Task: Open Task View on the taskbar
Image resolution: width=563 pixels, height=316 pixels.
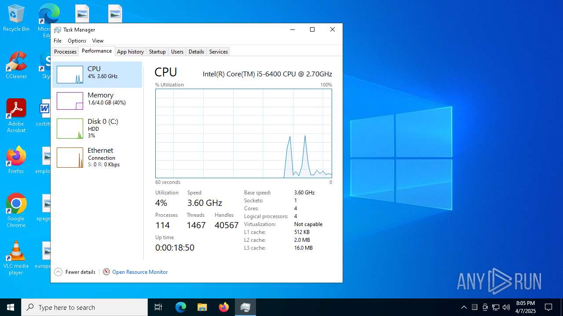Action: (x=158, y=307)
